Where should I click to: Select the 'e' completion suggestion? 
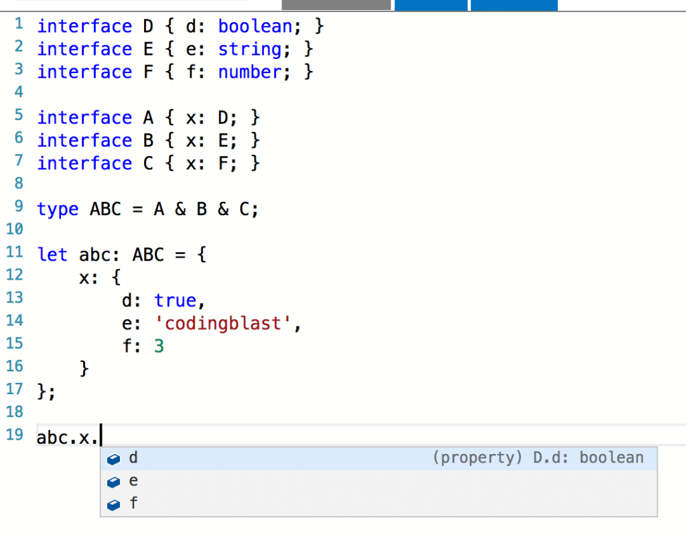tap(133, 481)
